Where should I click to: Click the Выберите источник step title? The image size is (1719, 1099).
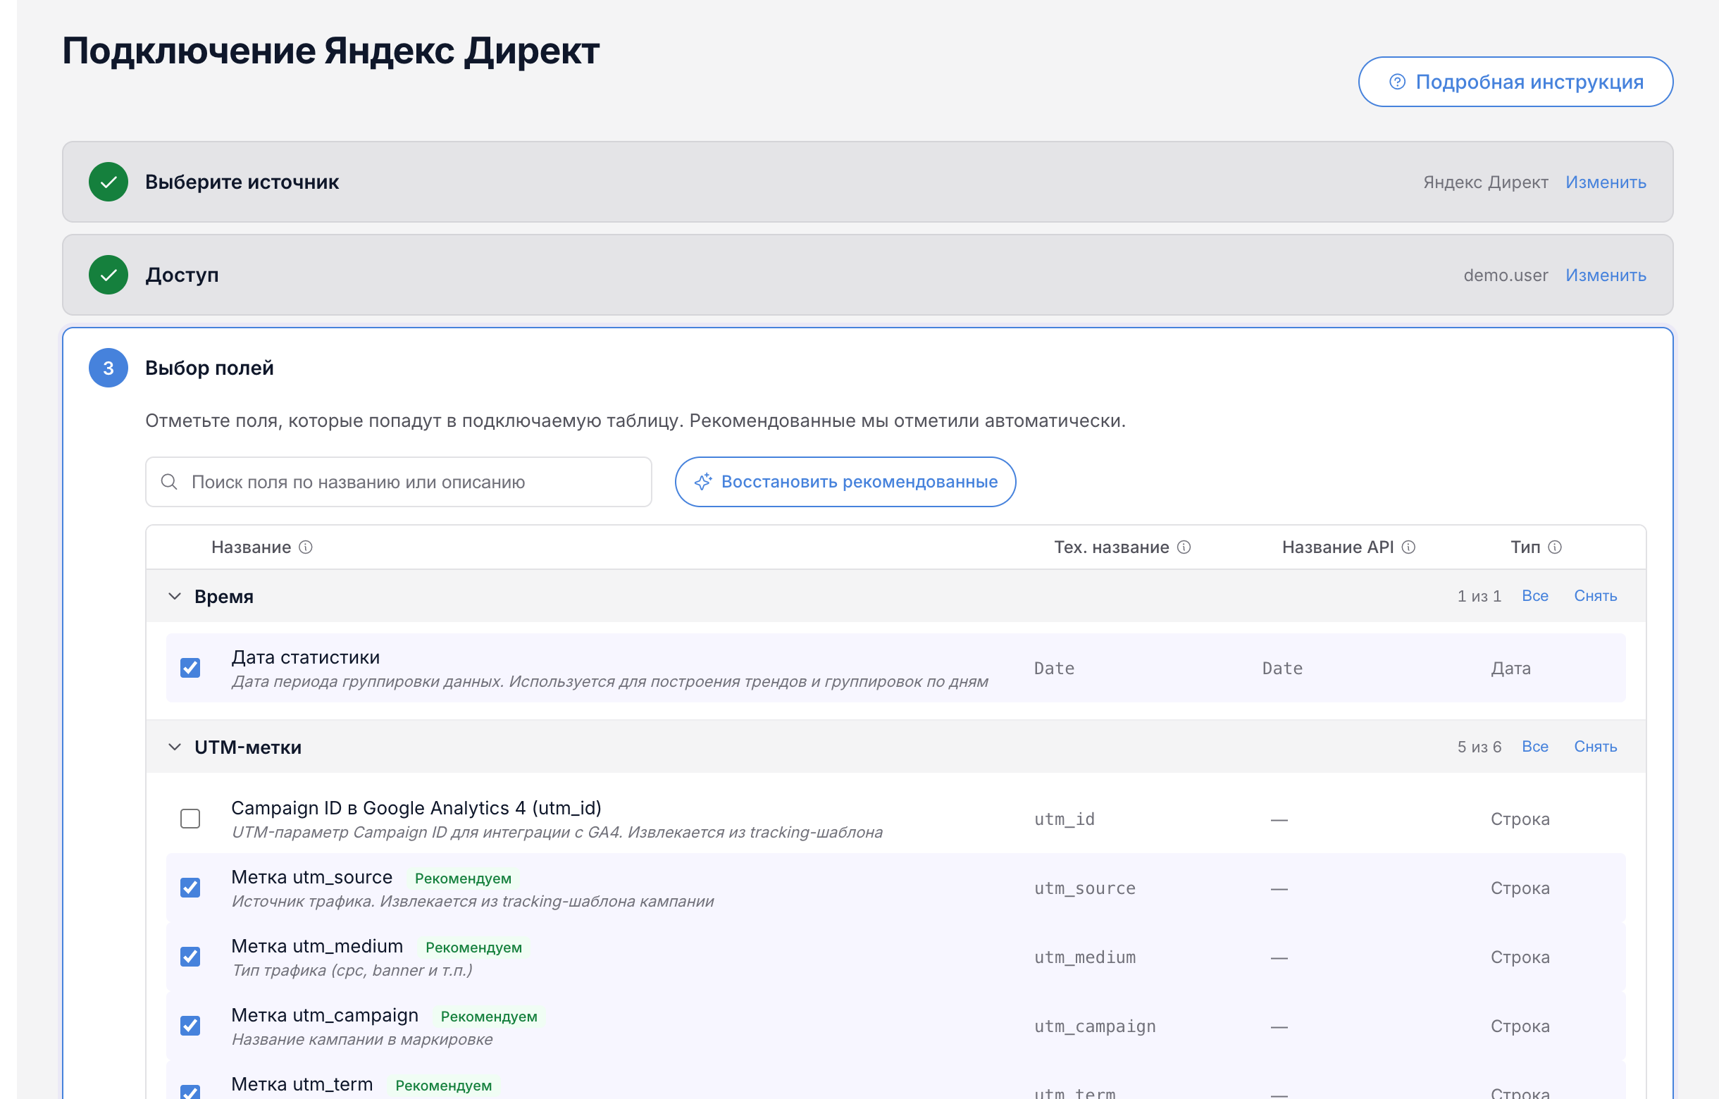(242, 182)
